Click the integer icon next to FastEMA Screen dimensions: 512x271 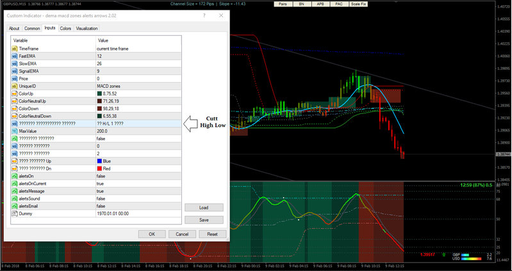click(14, 56)
